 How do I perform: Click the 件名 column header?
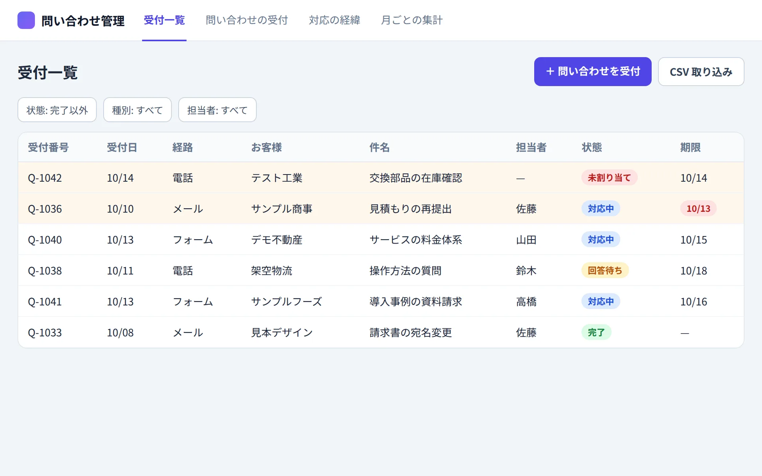pyautogui.click(x=379, y=148)
